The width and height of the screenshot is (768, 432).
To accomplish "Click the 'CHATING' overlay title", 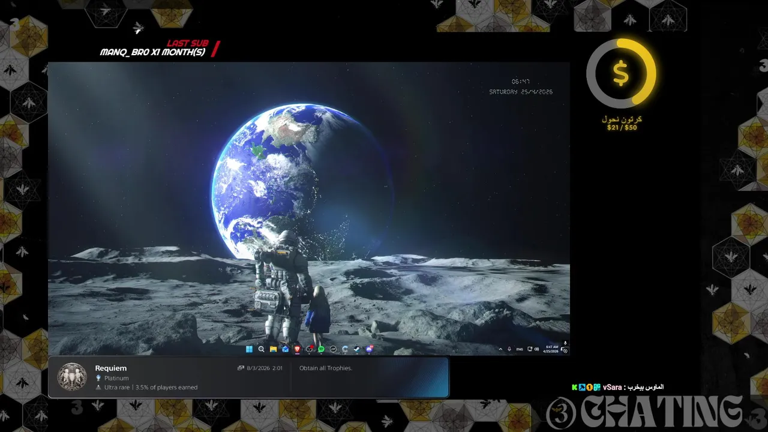I will [x=661, y=412].
